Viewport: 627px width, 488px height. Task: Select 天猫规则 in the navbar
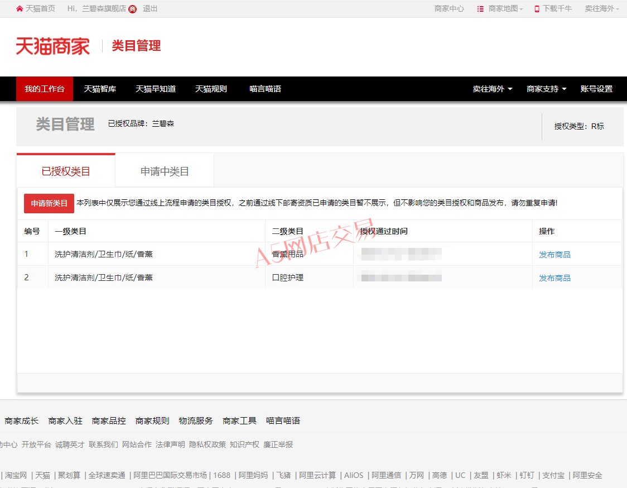tap(211, 89)
